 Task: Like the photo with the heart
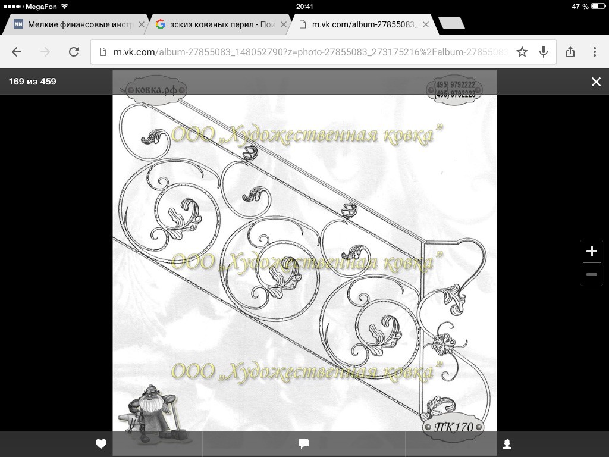click(x=101, y=444)
